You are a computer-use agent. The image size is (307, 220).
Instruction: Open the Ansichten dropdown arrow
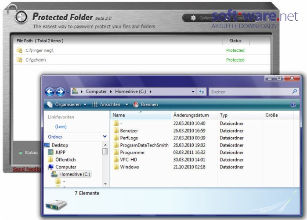pos(126,105)
